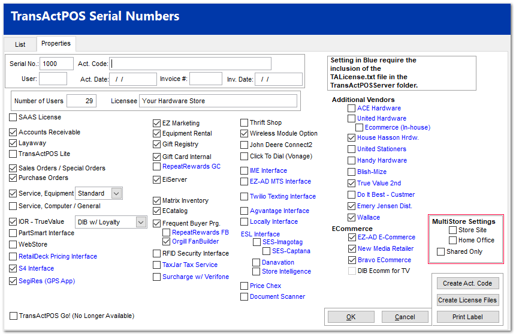Image resolution: width=516 pixels, height=336 pixels.
Task: Check Home Office in MultiStore Settings
Action: point(453,240)
